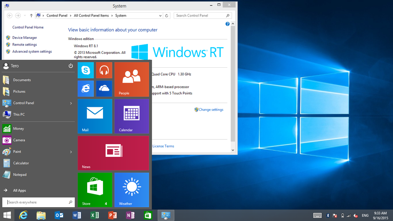Open Device Manager link
The width and height of the screenshot is (393, 221).
click(25, 38)
